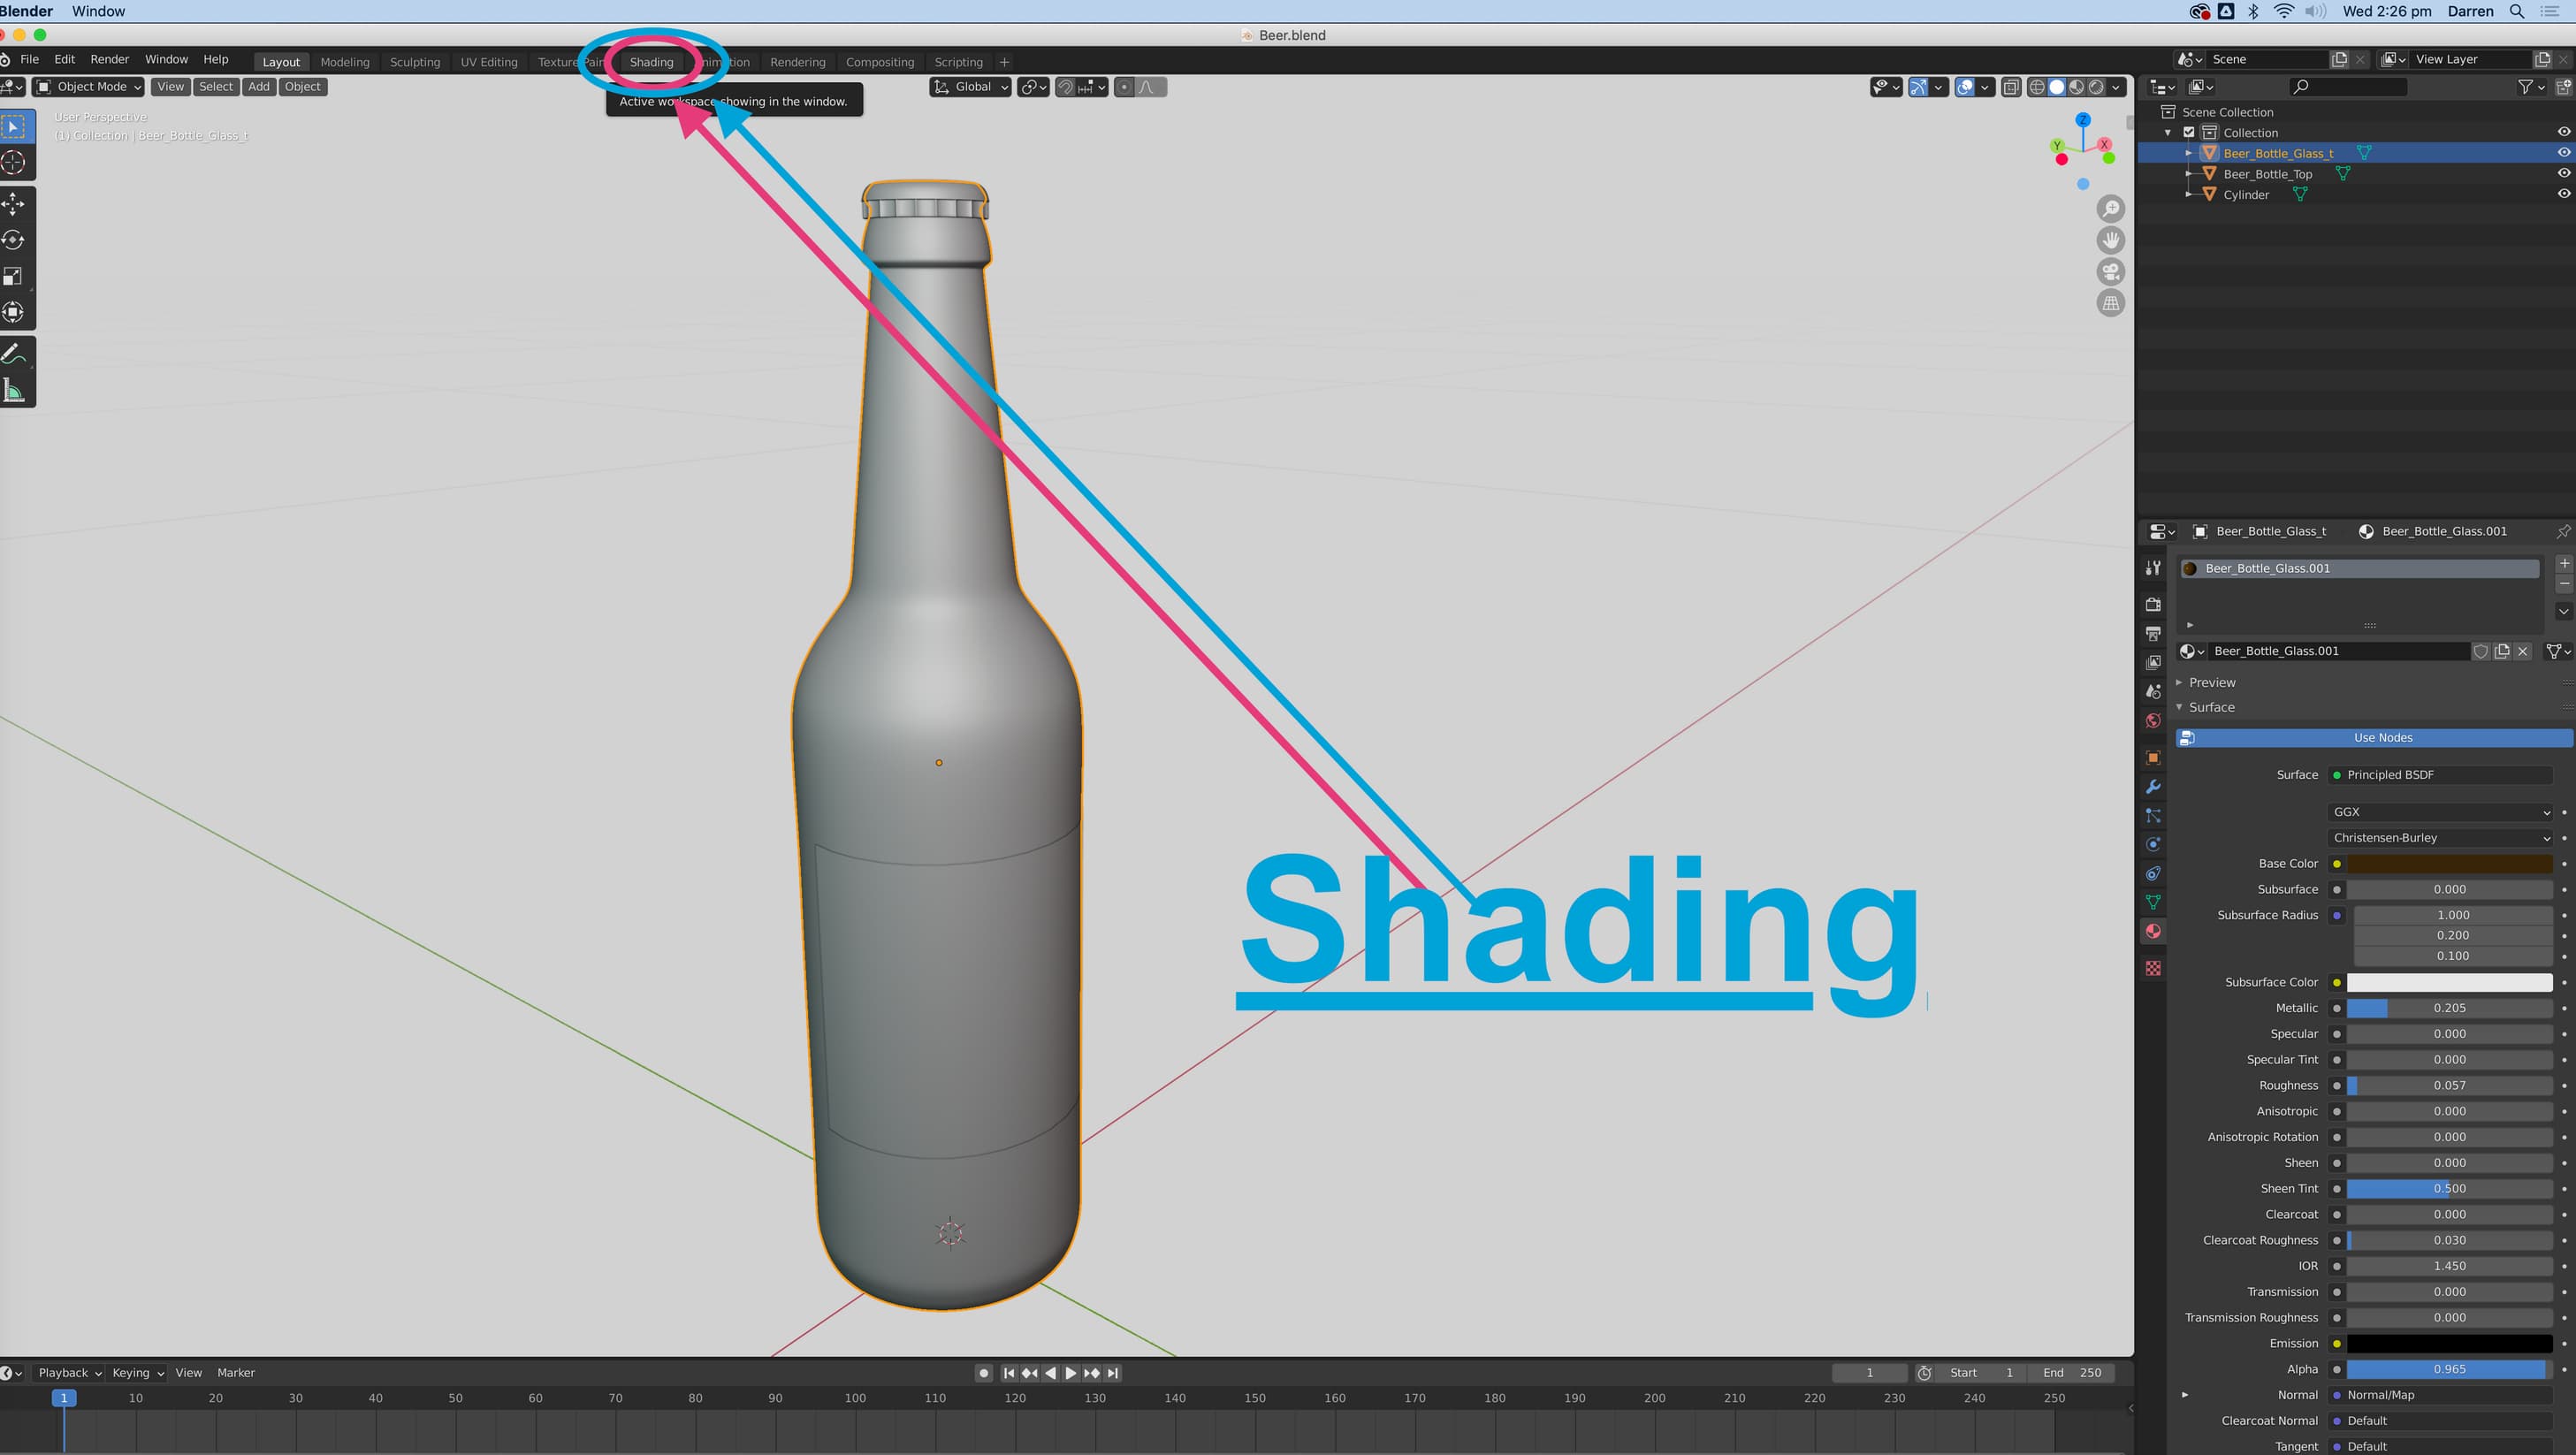Click Marker in timeline header
The height and width of the screenshot is (1455, 2576).
[236, 1373]
